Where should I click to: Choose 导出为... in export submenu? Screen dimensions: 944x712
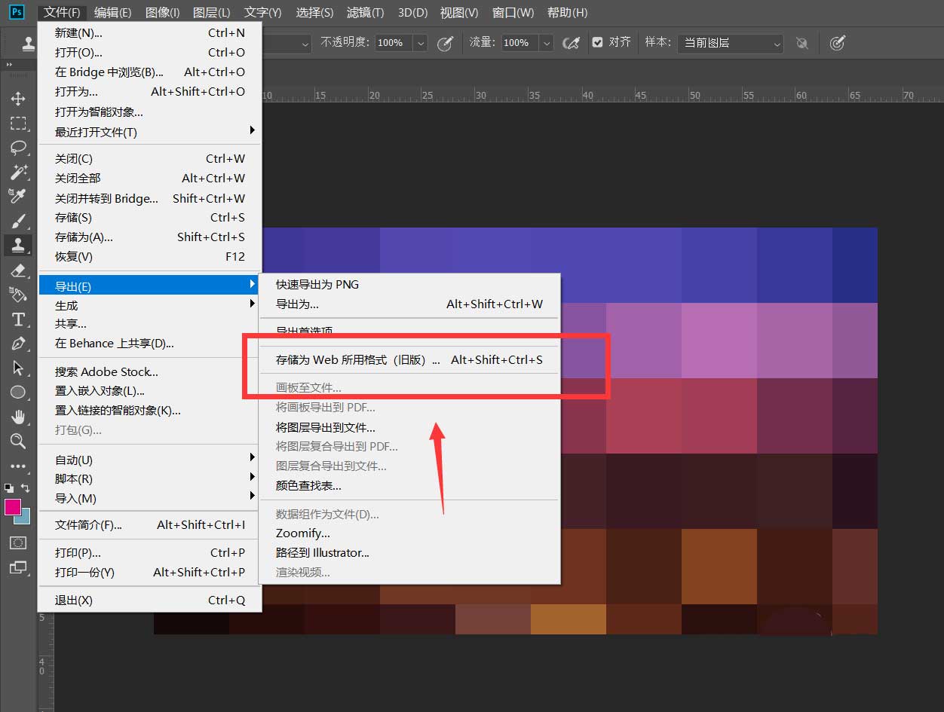point(409,304)
